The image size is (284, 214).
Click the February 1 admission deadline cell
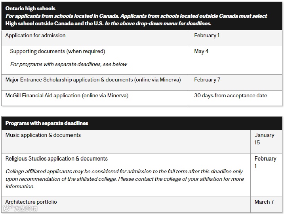point(207,35)
